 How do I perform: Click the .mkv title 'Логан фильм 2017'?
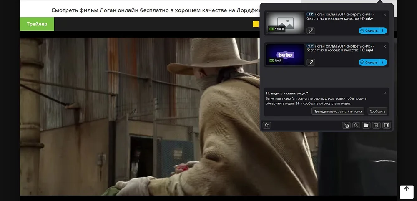[341, 16]
